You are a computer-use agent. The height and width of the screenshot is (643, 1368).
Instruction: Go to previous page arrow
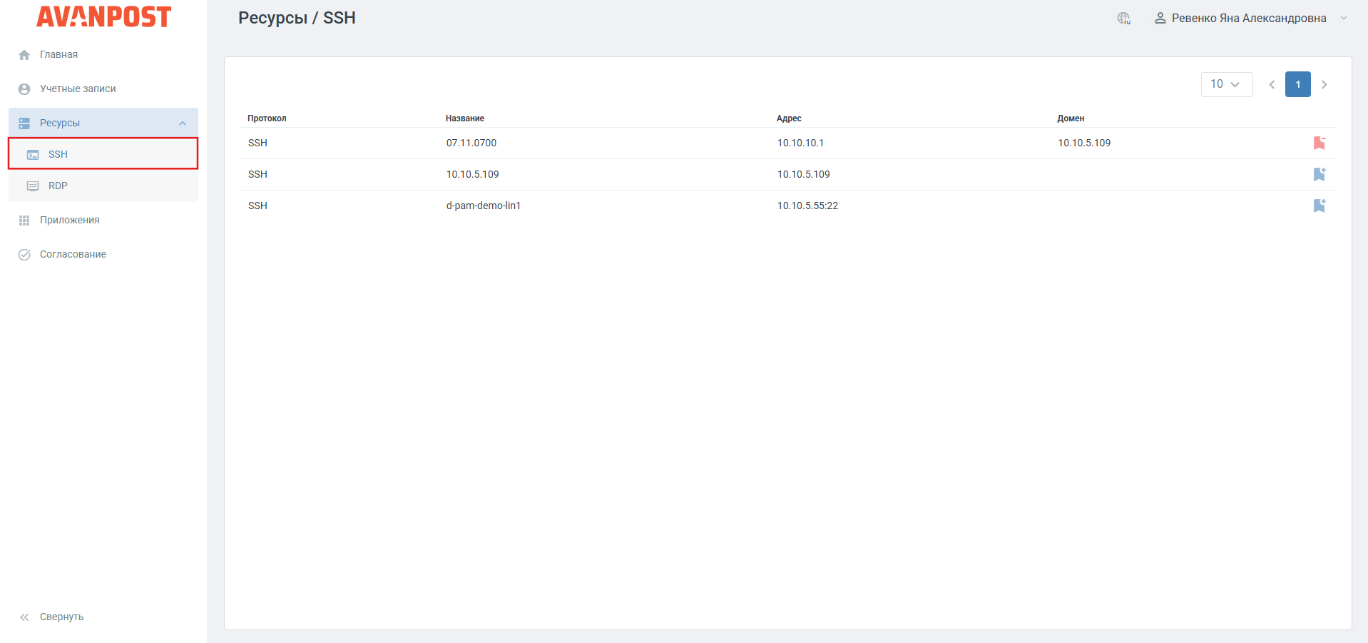click(x=1272, y=84)
